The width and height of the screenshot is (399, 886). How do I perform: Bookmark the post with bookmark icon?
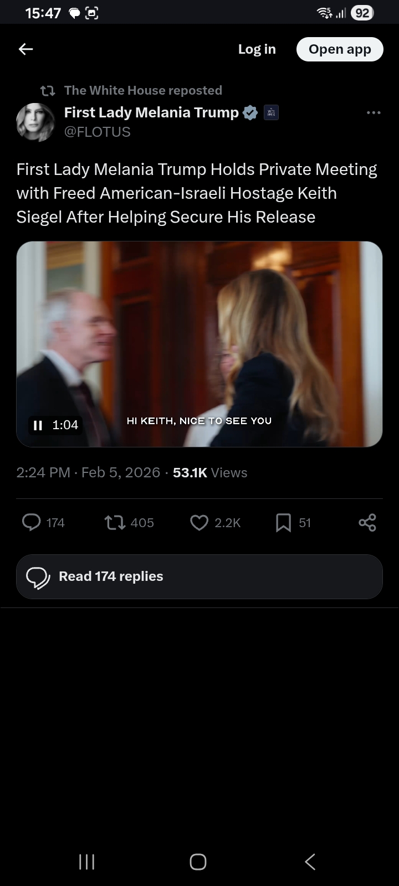point(283,522)
